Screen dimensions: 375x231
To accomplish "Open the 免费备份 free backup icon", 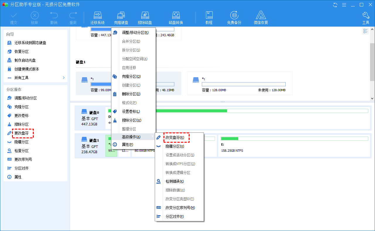I will click(x=234, y=18).
